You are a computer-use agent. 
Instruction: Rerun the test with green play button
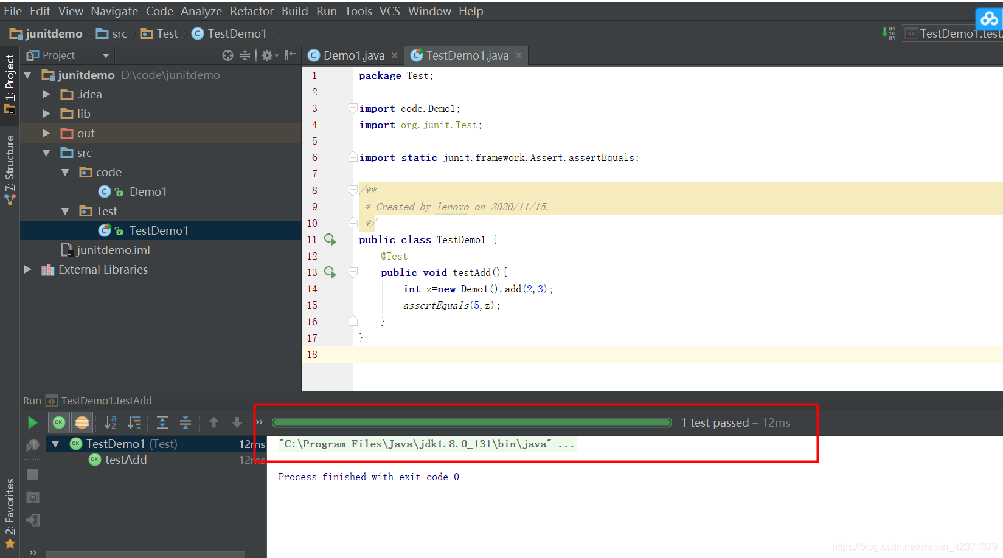(32, 422)
